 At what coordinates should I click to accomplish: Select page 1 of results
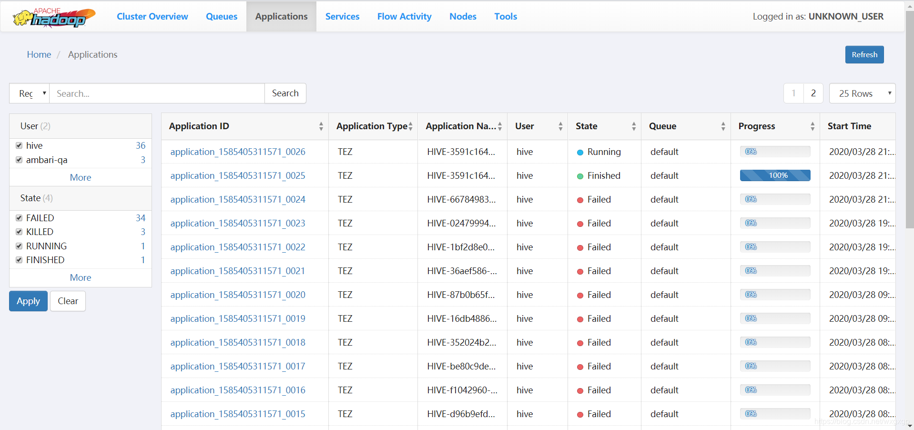tap(794, 93)
